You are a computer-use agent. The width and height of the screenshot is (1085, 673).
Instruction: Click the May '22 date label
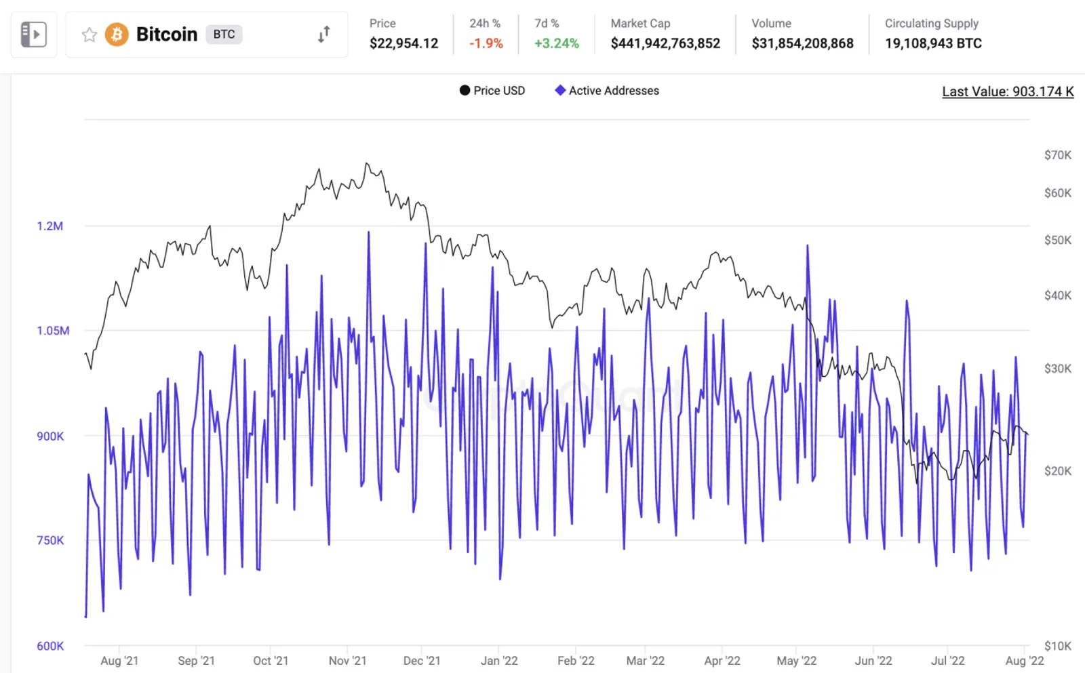coord(797,661)
